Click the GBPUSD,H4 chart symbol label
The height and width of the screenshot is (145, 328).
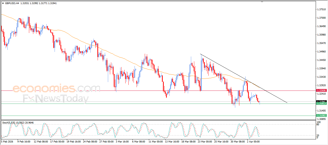coord(12,3)
